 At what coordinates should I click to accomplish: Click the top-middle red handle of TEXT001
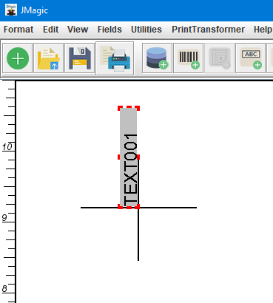129,107
